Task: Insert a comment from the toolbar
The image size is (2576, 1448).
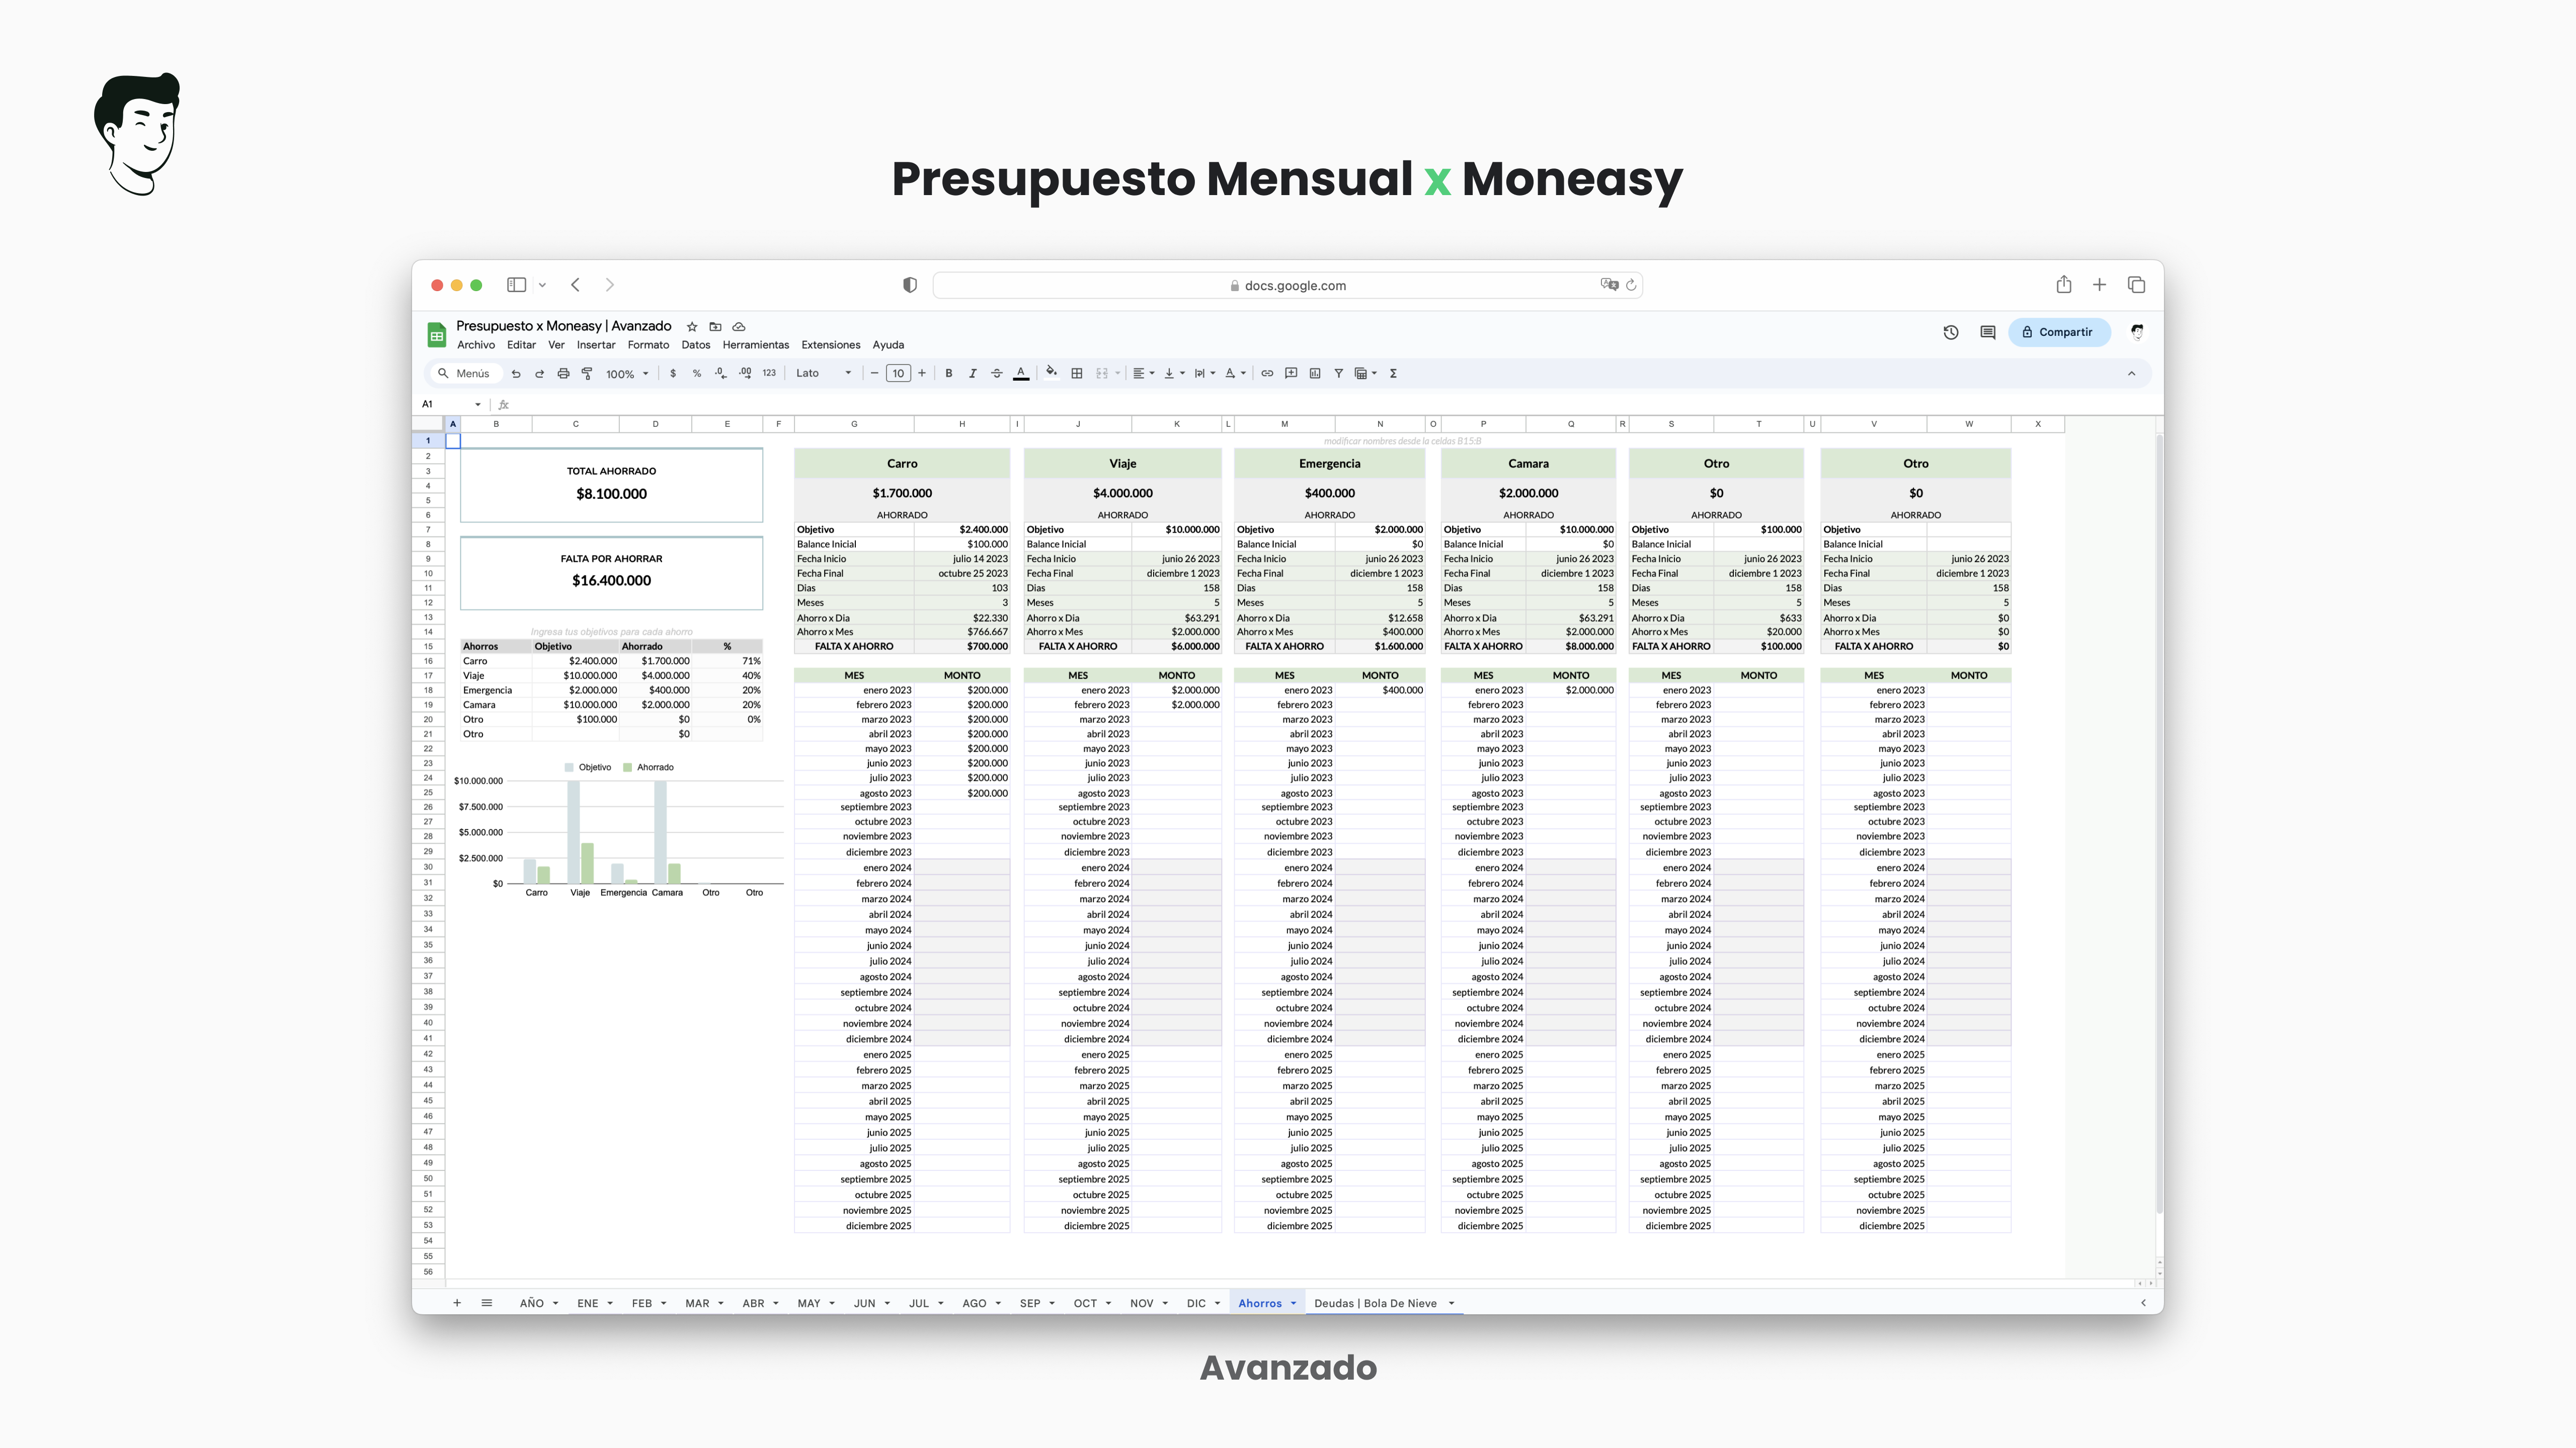Action: pos(1291,374)
